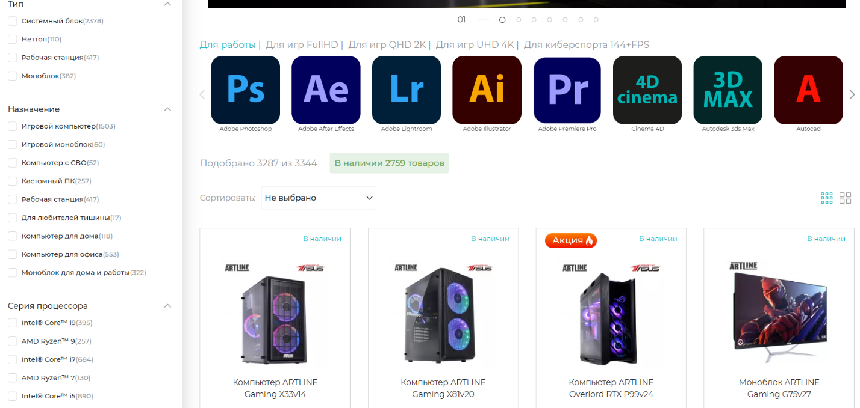Enable the Моноблок type filter
Screen dimensions: 860x408
(12, 76)
